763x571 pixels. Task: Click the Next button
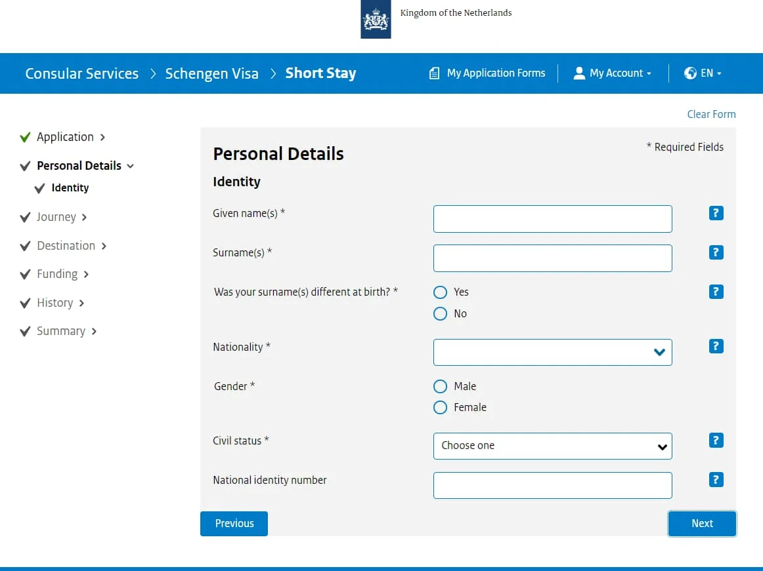(702, 524)
